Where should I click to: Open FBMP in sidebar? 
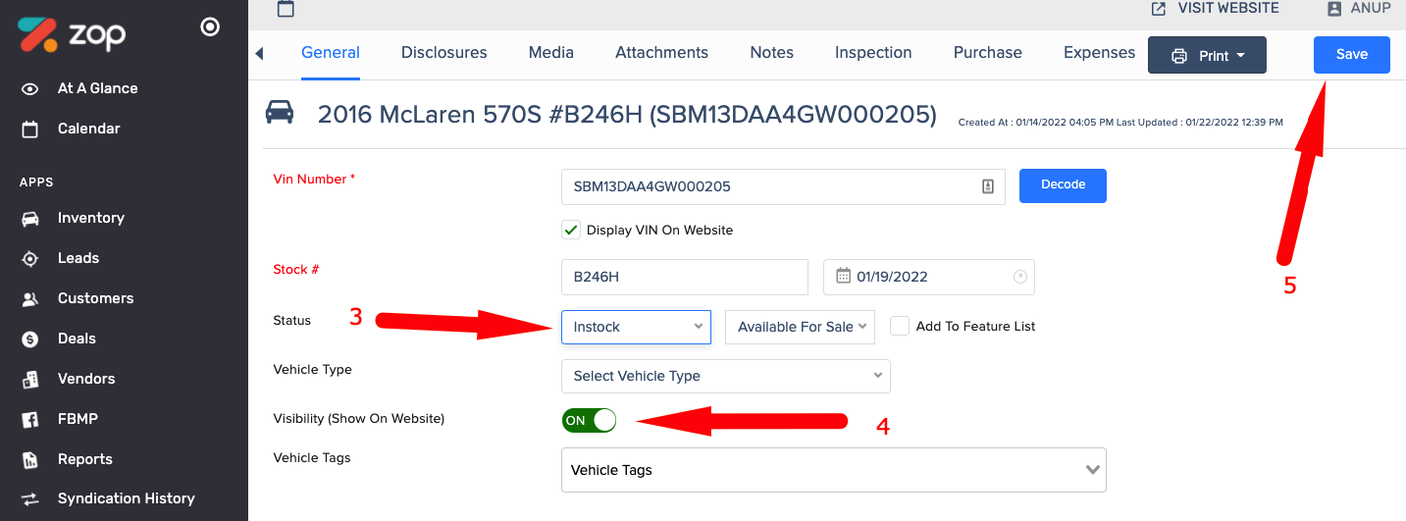(78, 419)
